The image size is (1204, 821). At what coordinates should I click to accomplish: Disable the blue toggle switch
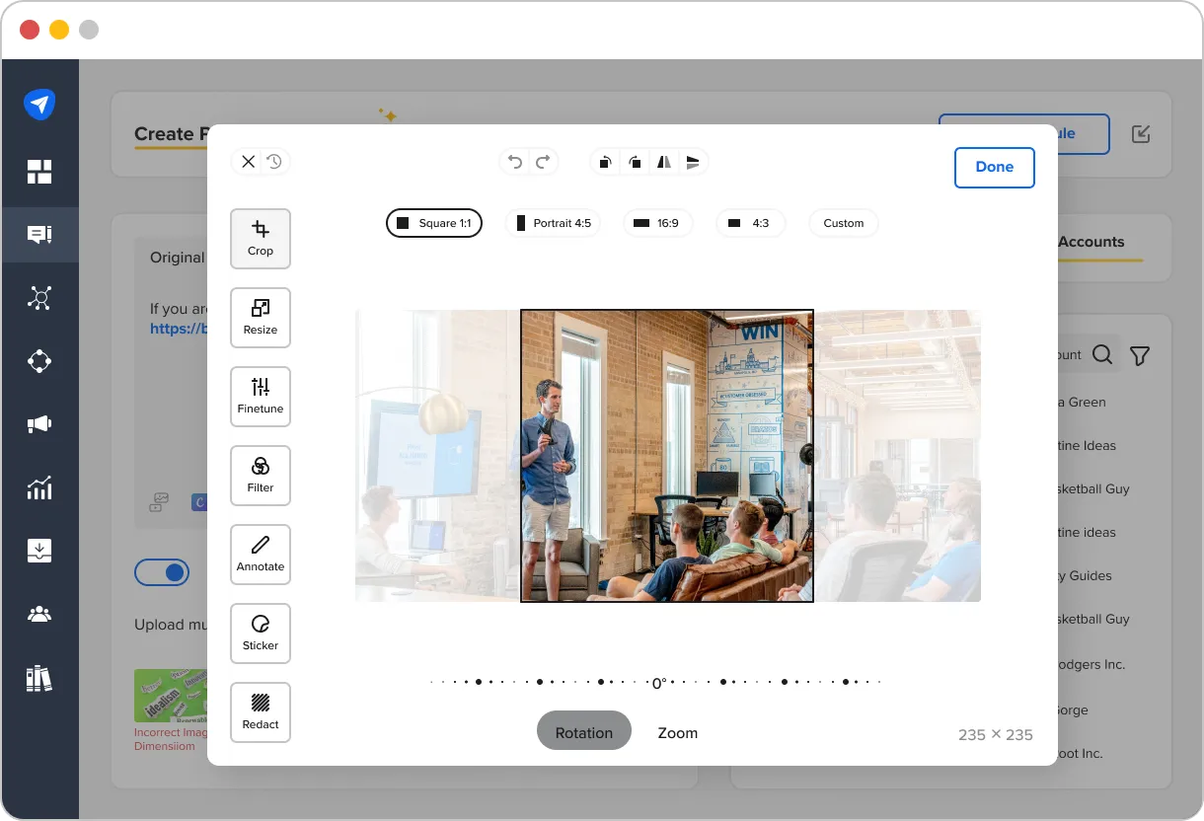click(161, 572)
